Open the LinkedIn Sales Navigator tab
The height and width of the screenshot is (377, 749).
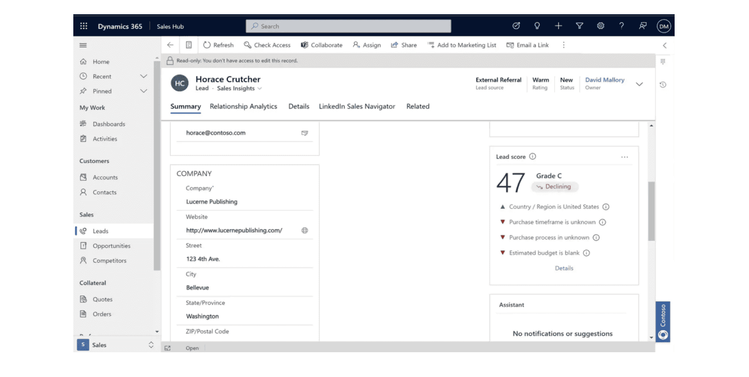coord(357,107)
